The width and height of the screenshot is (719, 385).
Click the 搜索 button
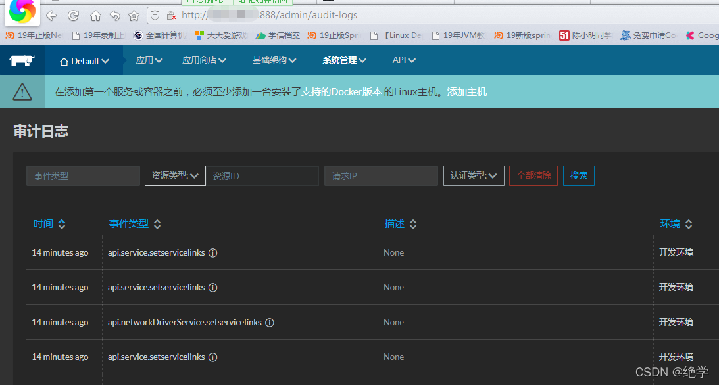point(578,175)
